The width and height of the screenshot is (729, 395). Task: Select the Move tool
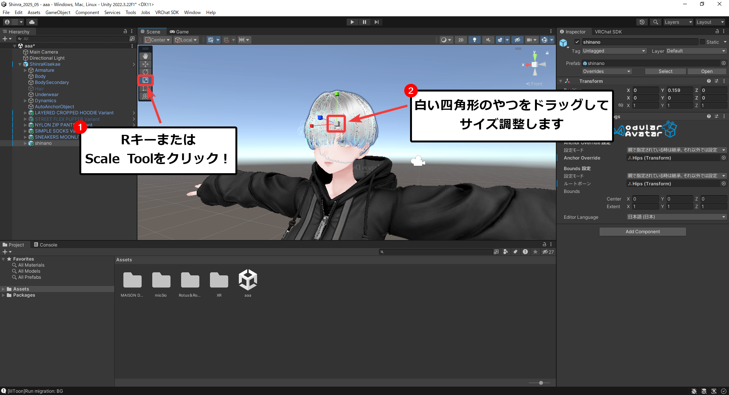click(145, 64)
